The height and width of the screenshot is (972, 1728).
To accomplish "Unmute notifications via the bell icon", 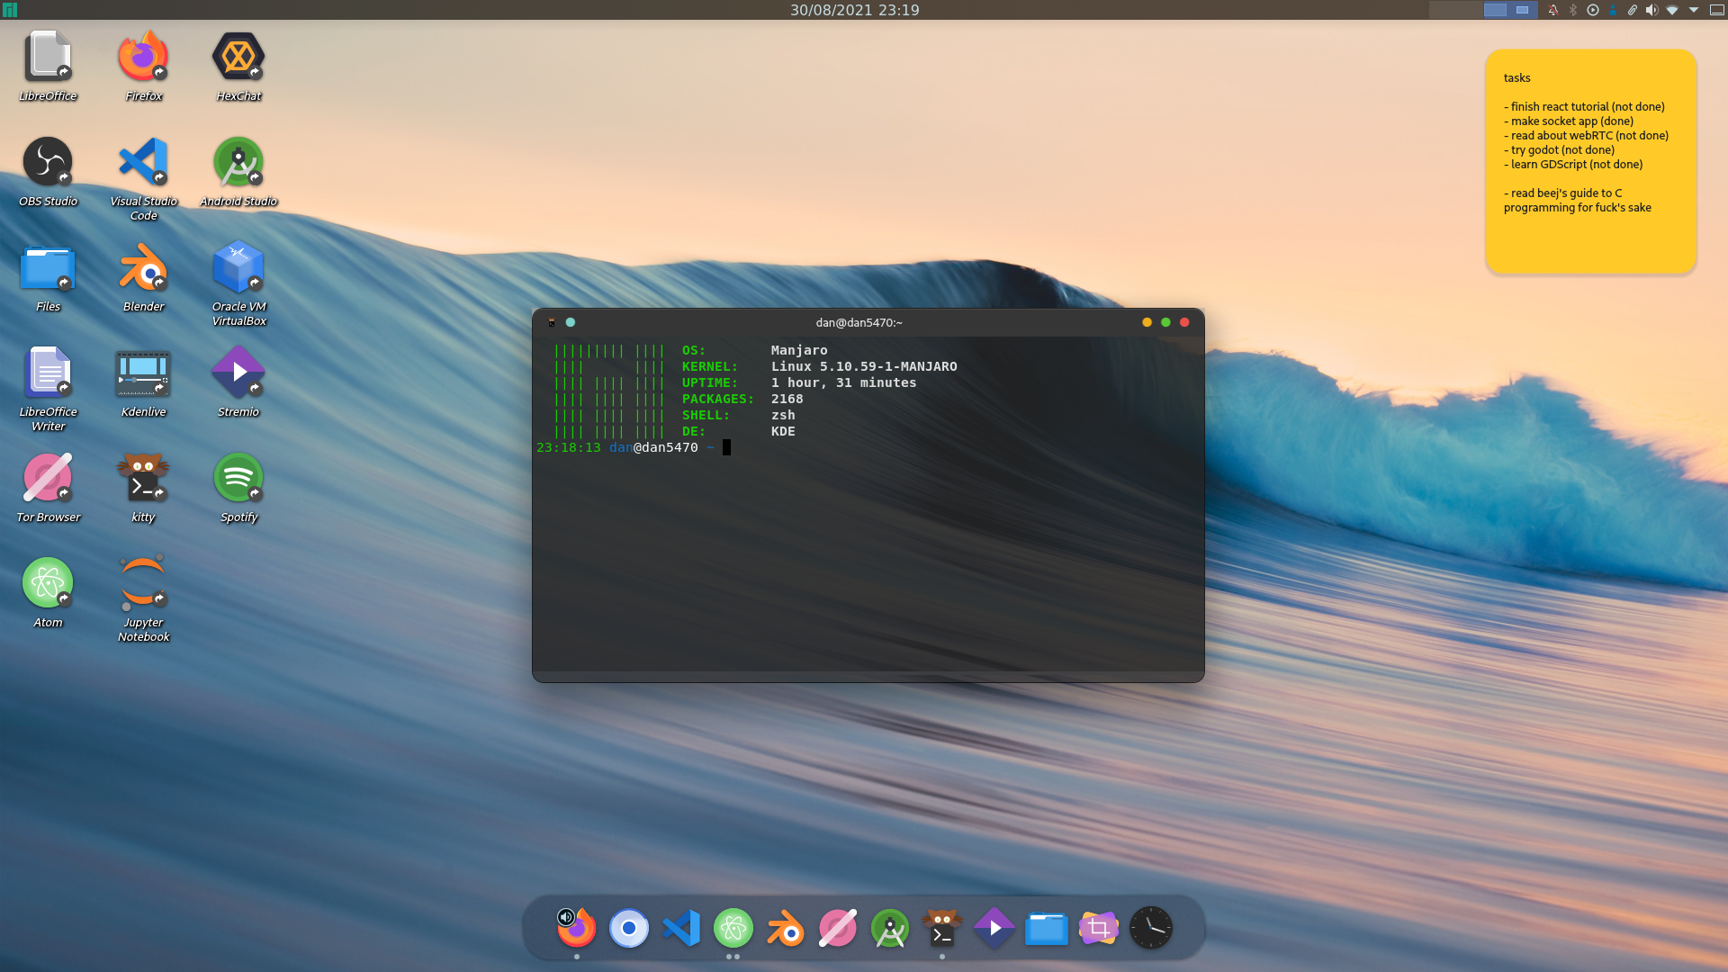I will point(1552,10).
